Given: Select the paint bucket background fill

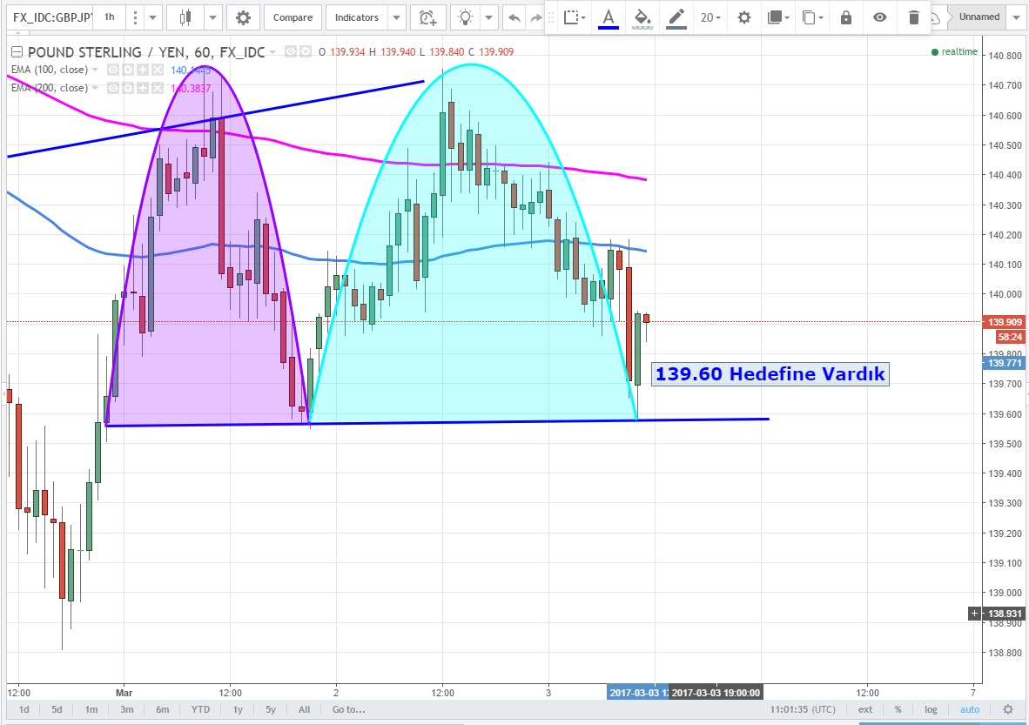Looking at the screenshot, I should (x=642, y=17).
